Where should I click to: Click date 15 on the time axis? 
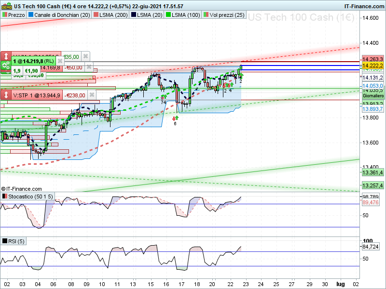point(151,284)
